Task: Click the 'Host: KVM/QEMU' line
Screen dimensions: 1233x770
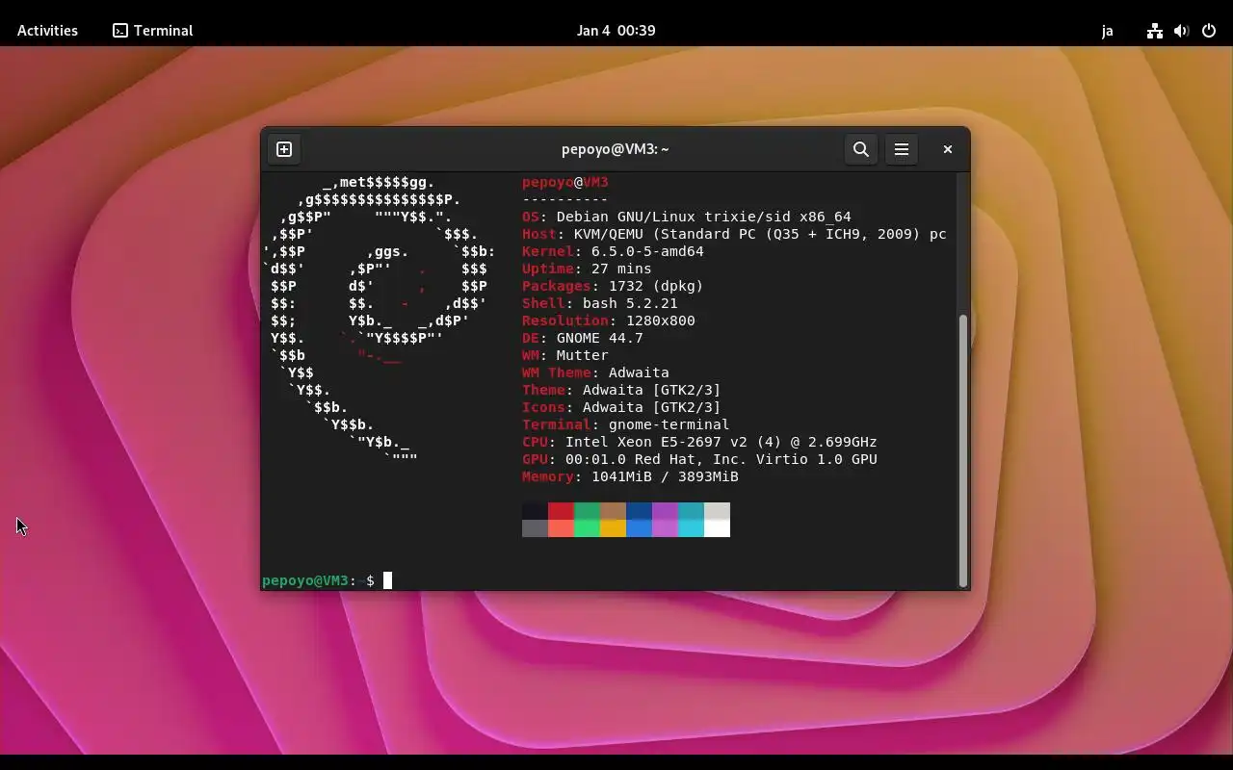Action: [x=734, y=234]
